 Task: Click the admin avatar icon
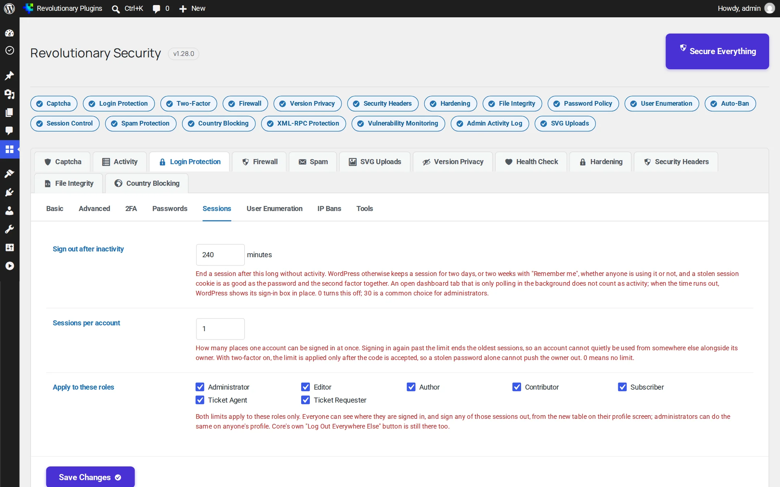click(x=770, y=8)
